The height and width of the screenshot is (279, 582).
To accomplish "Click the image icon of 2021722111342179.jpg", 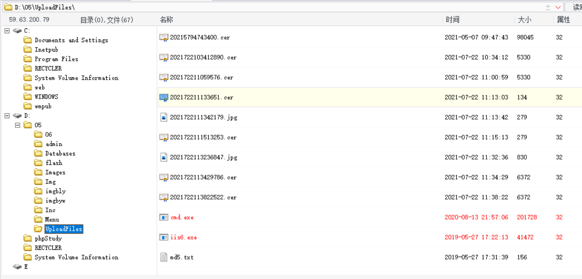I will point(164,117).
